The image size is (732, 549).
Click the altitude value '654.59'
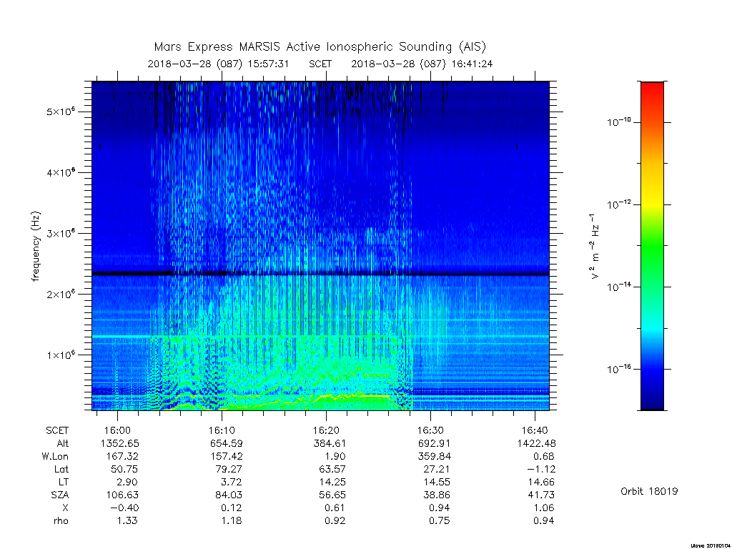click(225, 443)
